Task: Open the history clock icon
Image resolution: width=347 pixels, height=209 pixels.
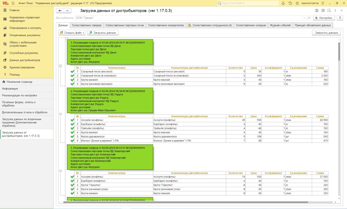Action: coord(290,3)
